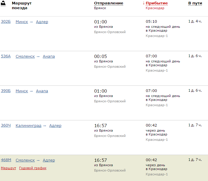Click Анапа destination in 536А route
The image size is (208, 181).
tap(49, 56)
